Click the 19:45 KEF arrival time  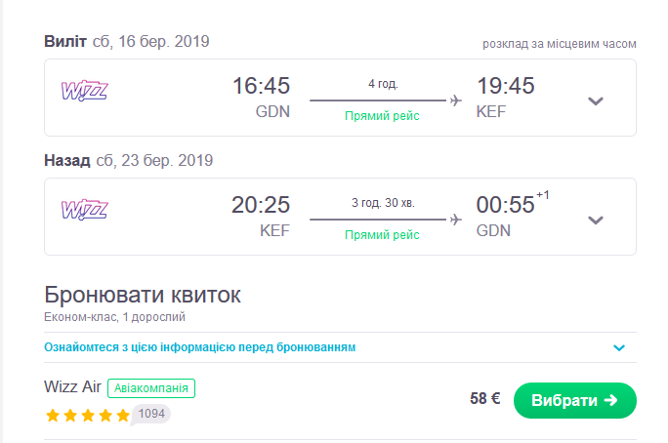point(505,87)
